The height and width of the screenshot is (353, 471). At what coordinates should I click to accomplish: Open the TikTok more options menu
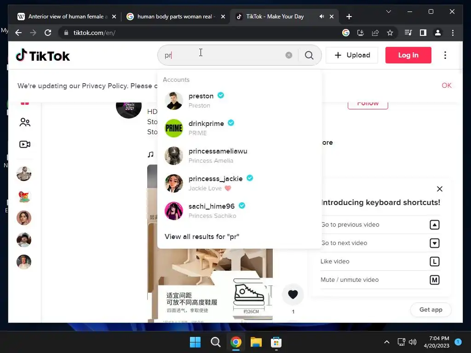tap(445, 55)
